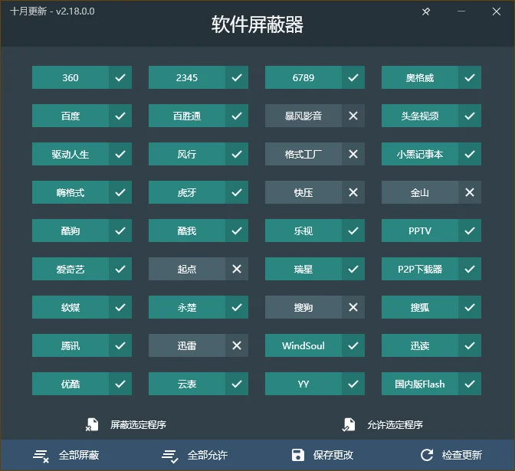Click the X mark next to 暴风影音
The image size is (515, 471).
tap(353, 116)
